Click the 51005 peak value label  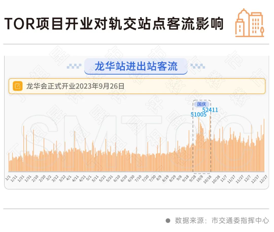coord(198,115)
